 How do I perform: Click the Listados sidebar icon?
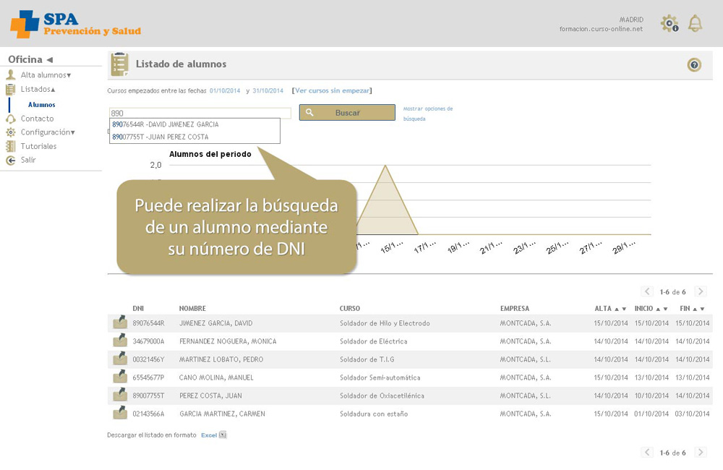[10, 90]
